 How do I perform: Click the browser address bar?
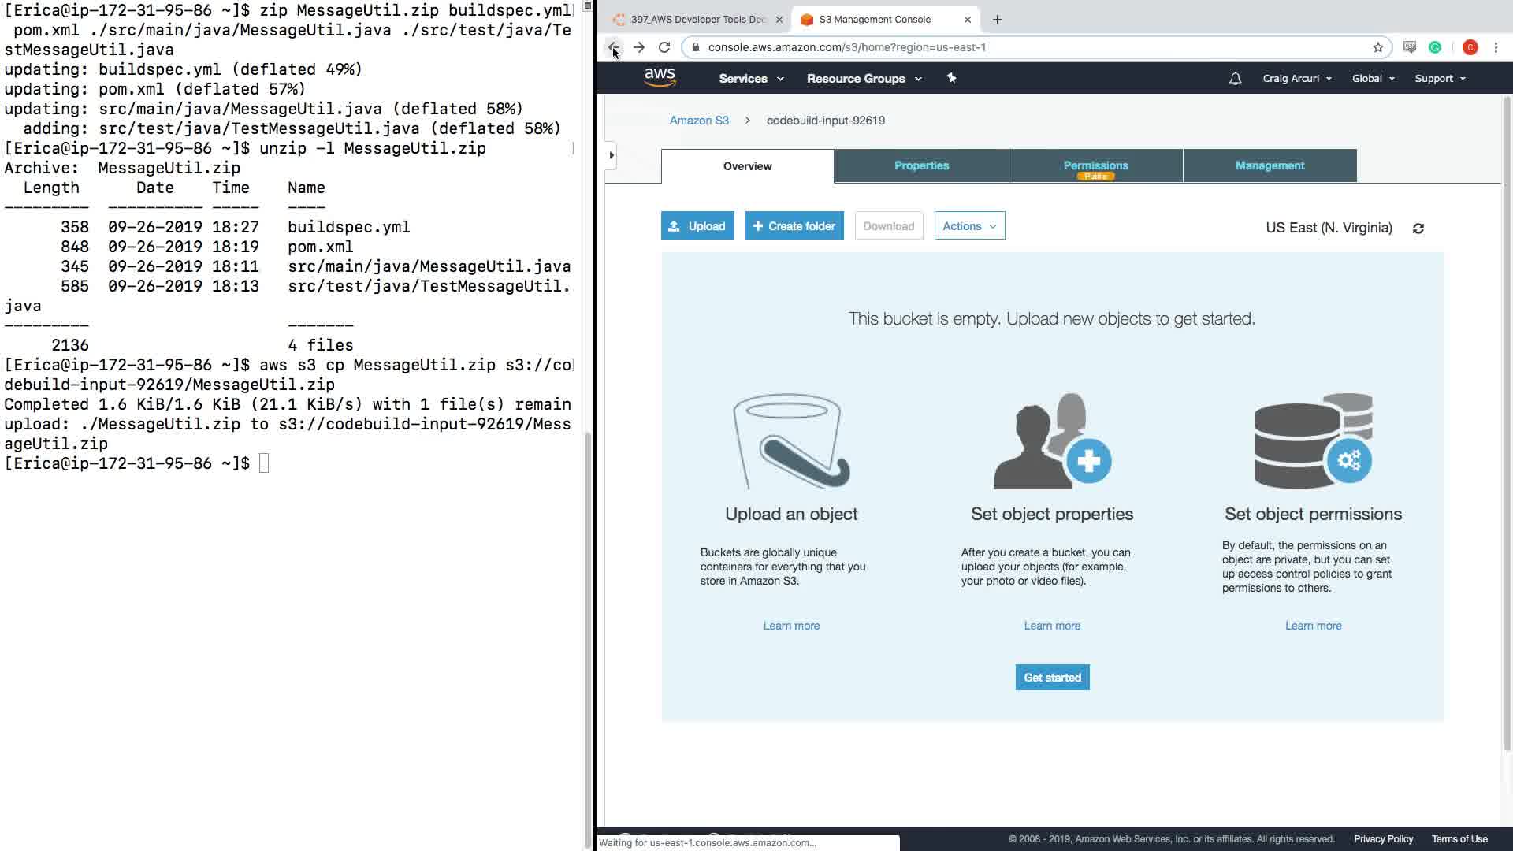[1024, 47]
